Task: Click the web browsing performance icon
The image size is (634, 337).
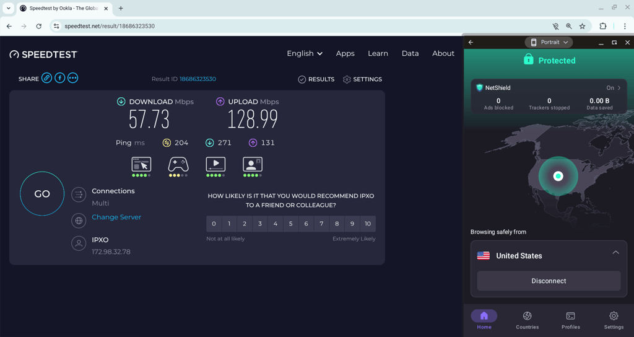Action: tap(141, 164)
